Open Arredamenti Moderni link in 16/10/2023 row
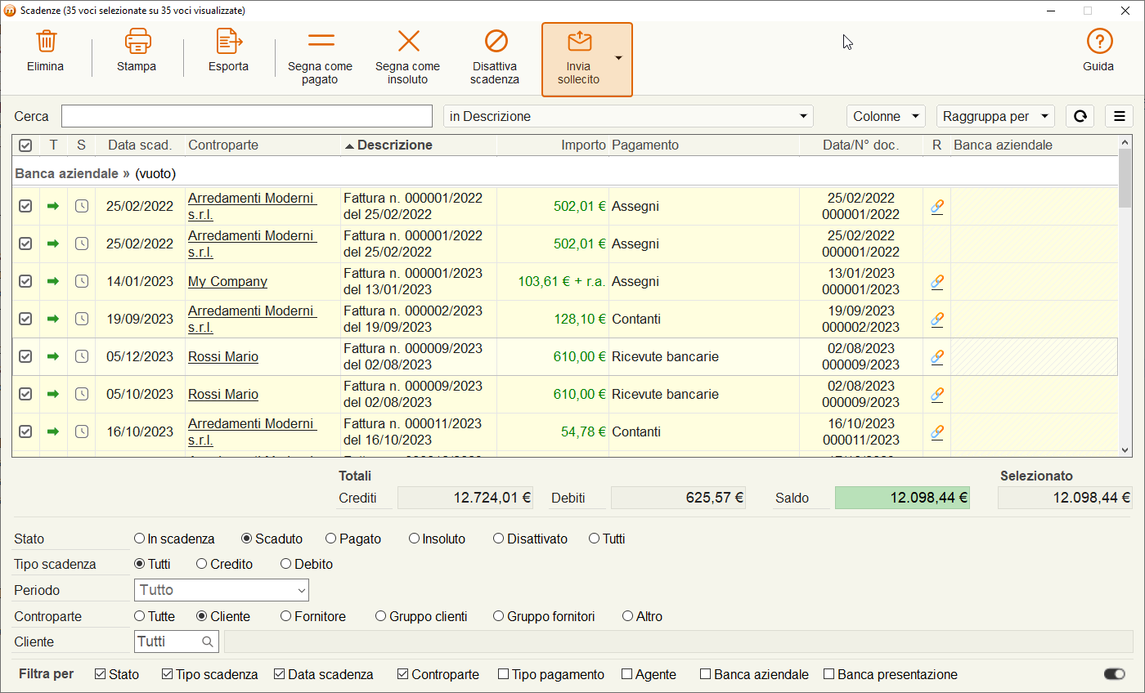 pos(253,431)
